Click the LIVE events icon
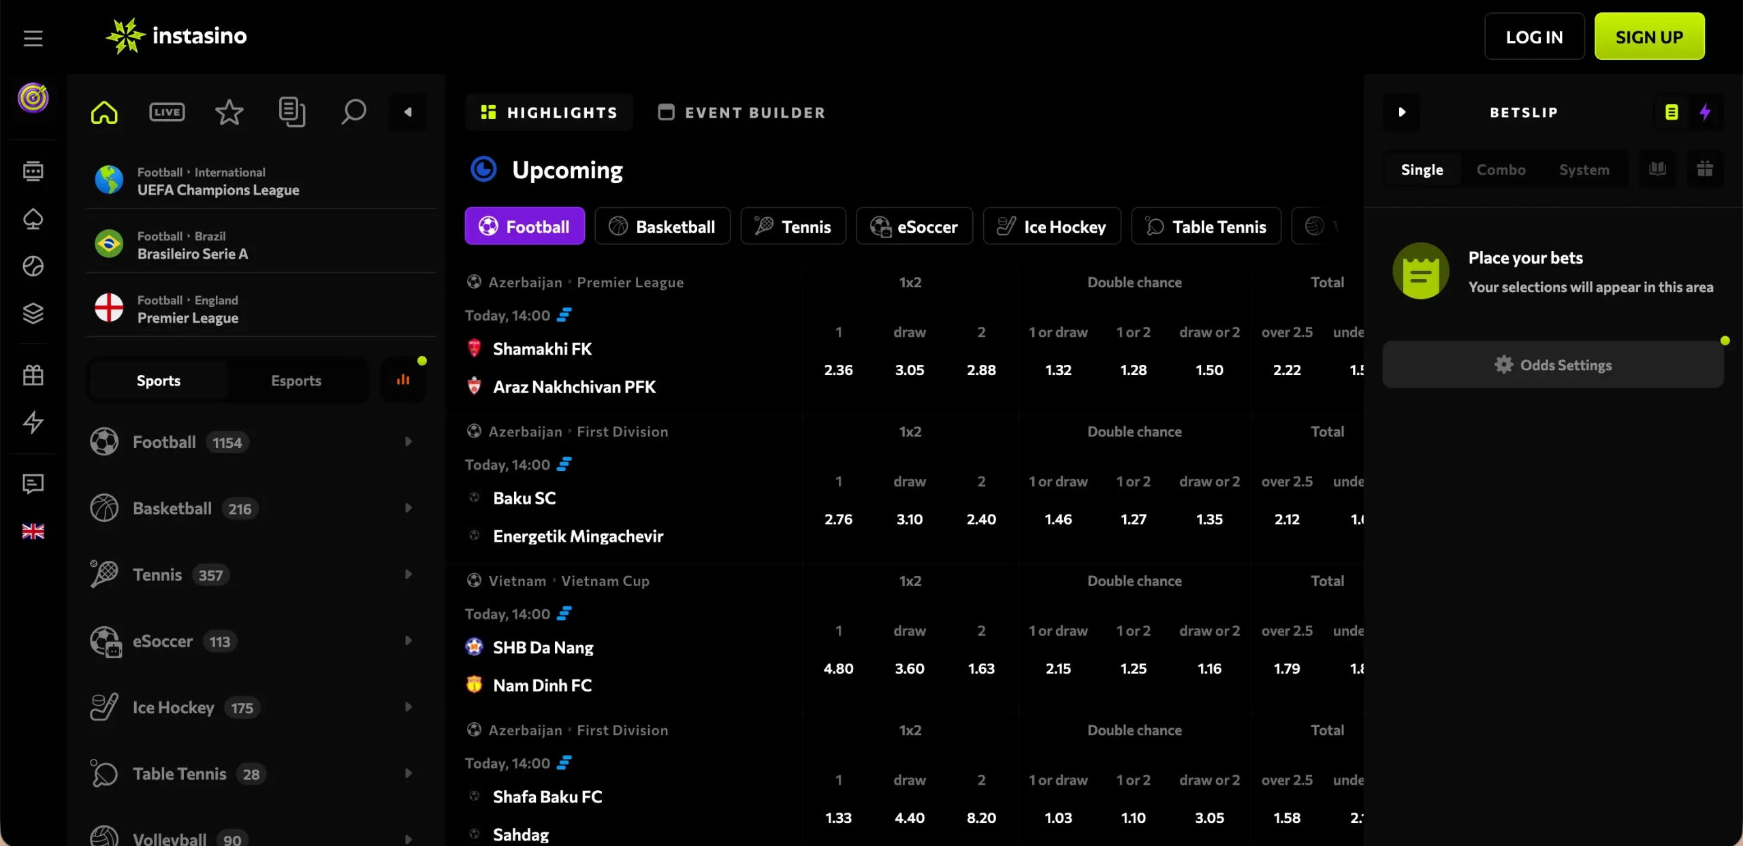The height and width of the screenshot is (846, 1743). 167,112
